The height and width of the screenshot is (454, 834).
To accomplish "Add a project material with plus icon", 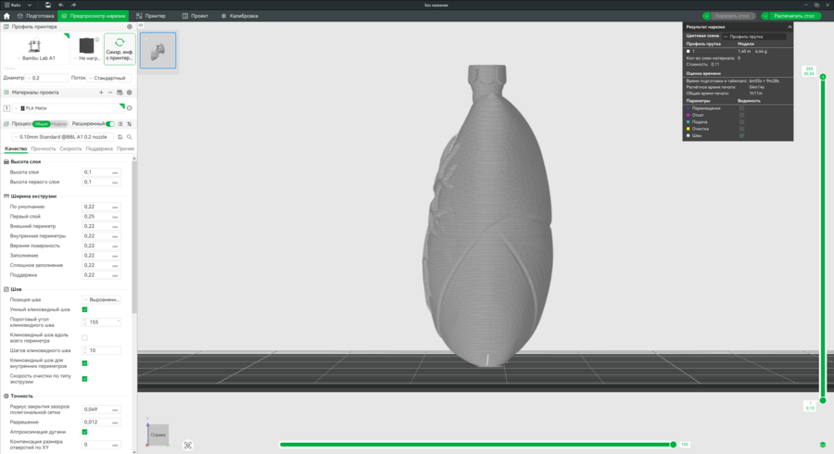I will pos(101,93).
